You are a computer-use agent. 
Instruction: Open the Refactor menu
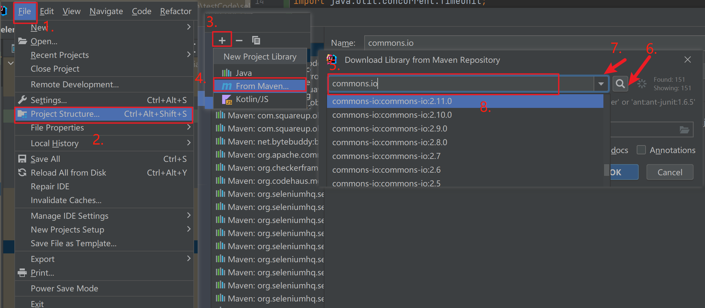tap(175, 11)
